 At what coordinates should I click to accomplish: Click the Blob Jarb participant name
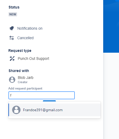26,78
